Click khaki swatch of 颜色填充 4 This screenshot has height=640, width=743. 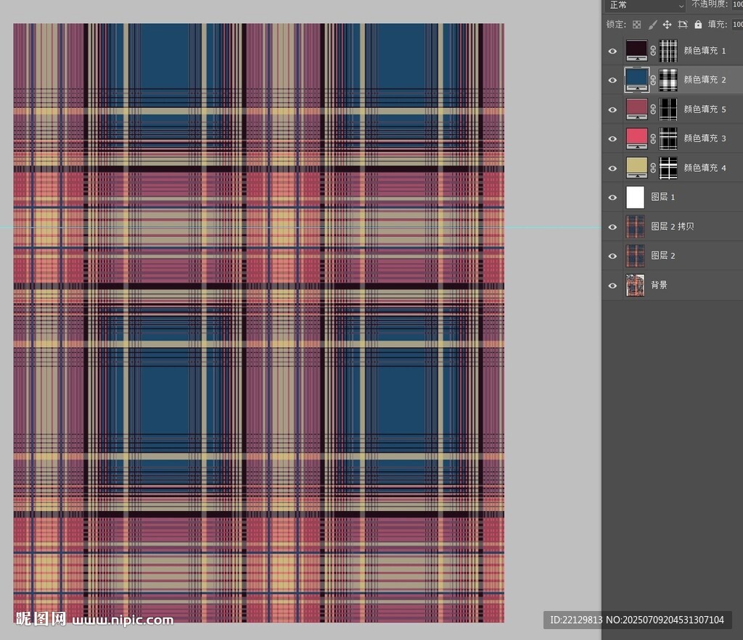coord(636,168)
